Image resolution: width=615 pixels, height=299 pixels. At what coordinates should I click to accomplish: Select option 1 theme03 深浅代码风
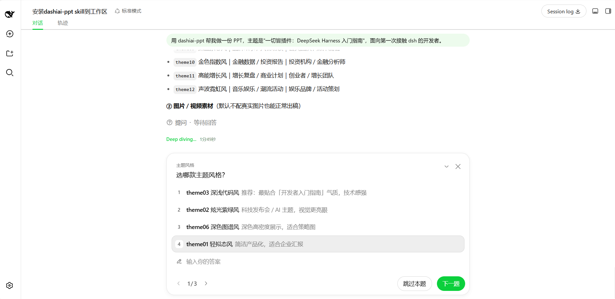pos(318,193)
